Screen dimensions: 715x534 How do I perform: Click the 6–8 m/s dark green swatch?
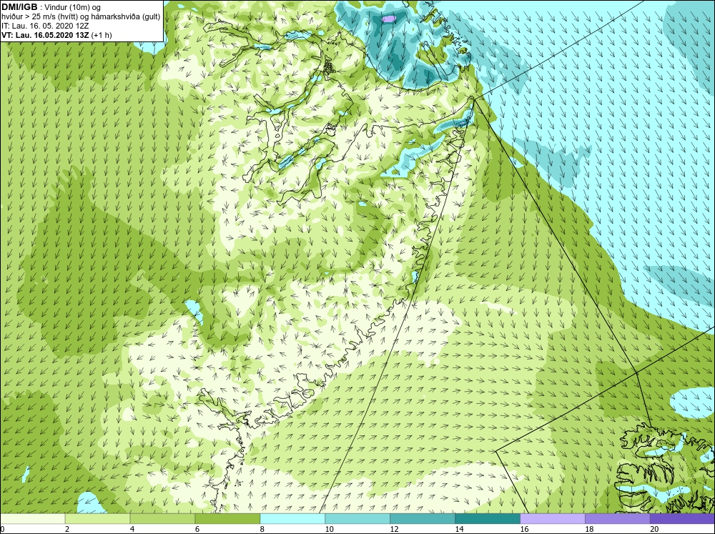tap(227, 519)
